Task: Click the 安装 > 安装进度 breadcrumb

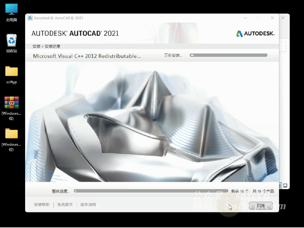Action: tap(46, 46)
